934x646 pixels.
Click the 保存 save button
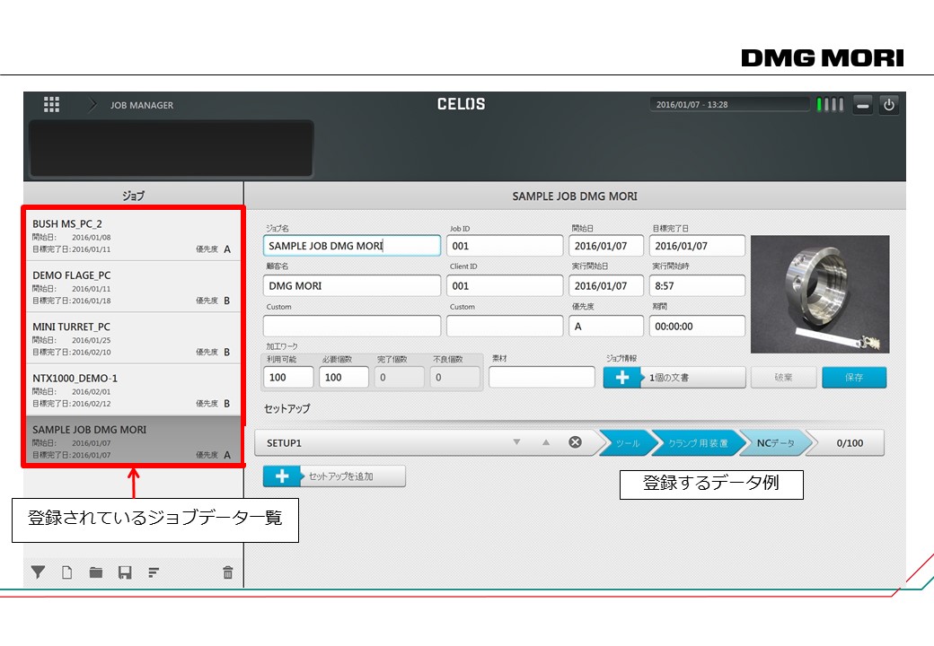(854, 377)
